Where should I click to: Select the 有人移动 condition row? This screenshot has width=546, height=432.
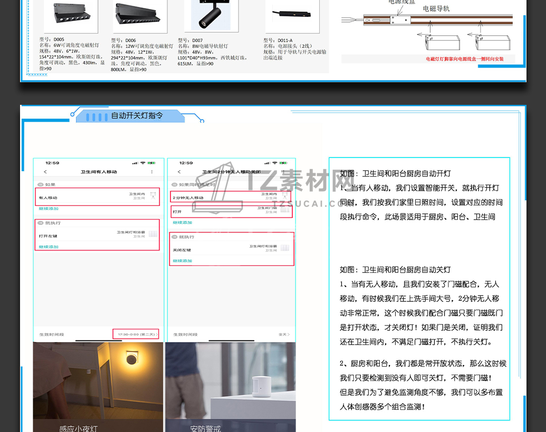pos(98,197)
